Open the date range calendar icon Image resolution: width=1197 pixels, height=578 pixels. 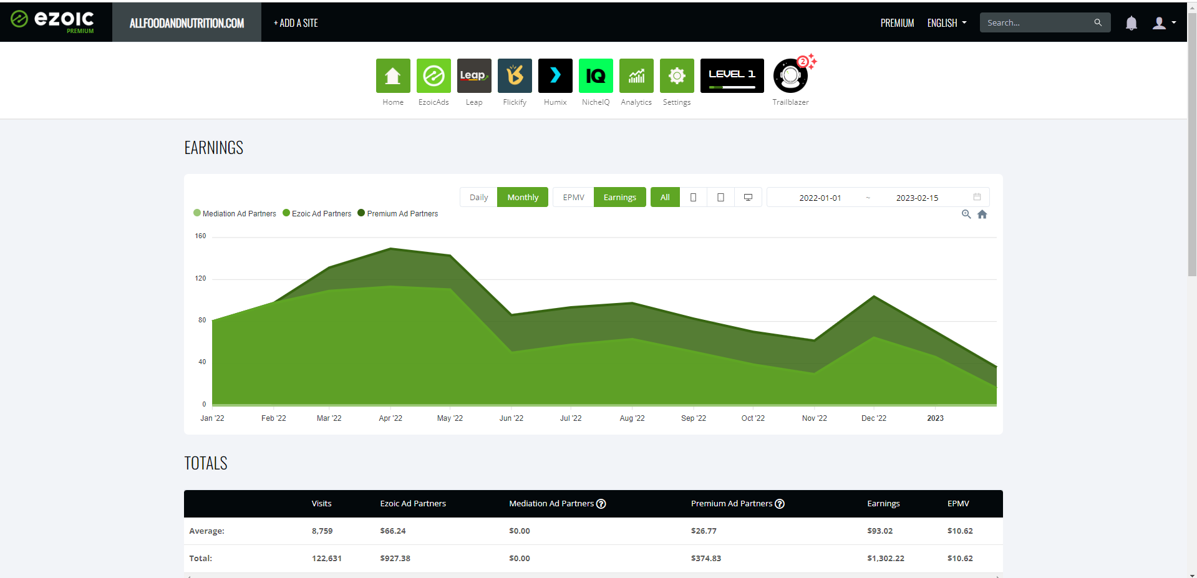[977, 197]
